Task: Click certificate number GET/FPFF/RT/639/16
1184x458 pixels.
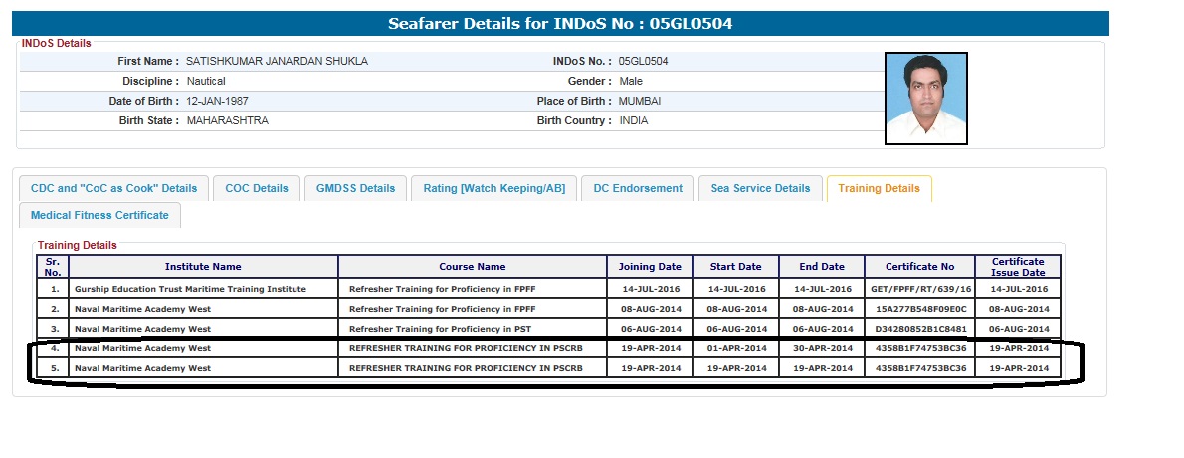Action: [919, 289]
